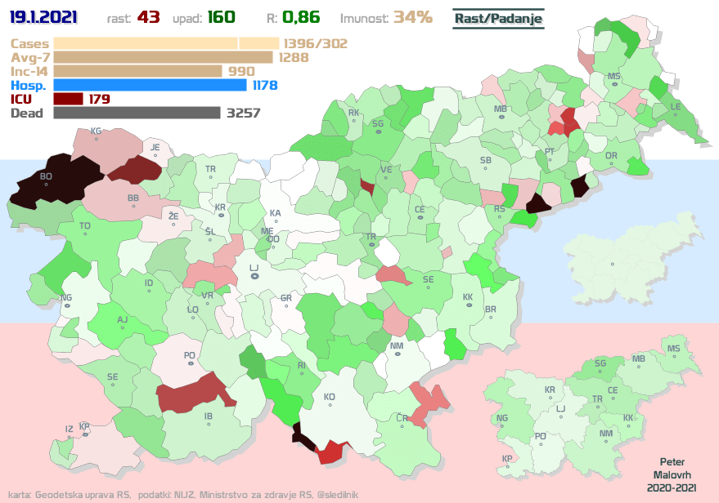Click the blue Hosp. bar
719x503 pixels.
[x=150, y=85]
